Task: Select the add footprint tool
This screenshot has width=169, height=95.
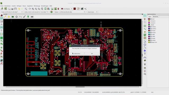Action: pos(145,26)
